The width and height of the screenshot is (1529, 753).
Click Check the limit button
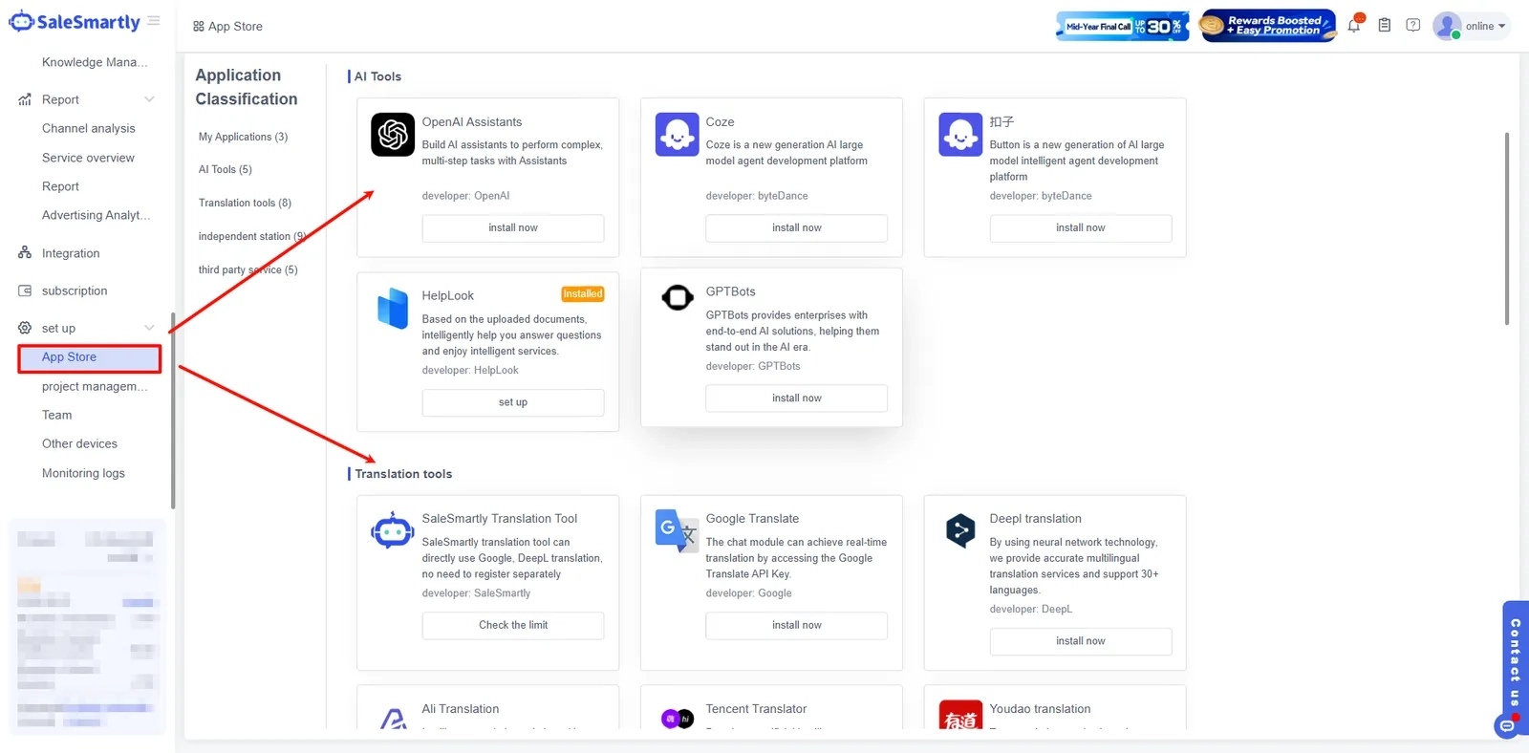[513, 625]
